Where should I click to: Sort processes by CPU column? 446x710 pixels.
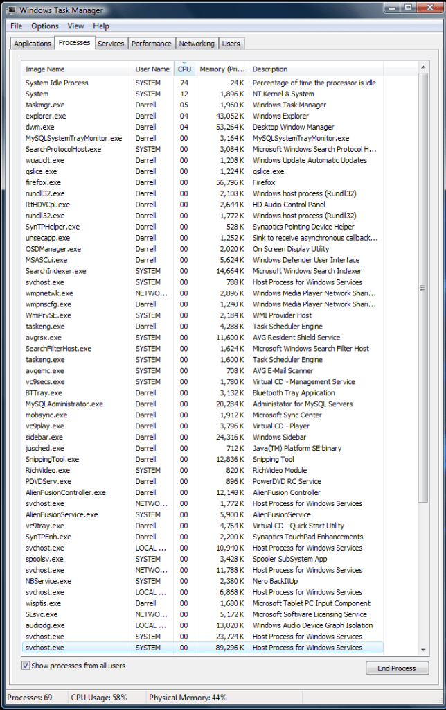coord(184,69)
